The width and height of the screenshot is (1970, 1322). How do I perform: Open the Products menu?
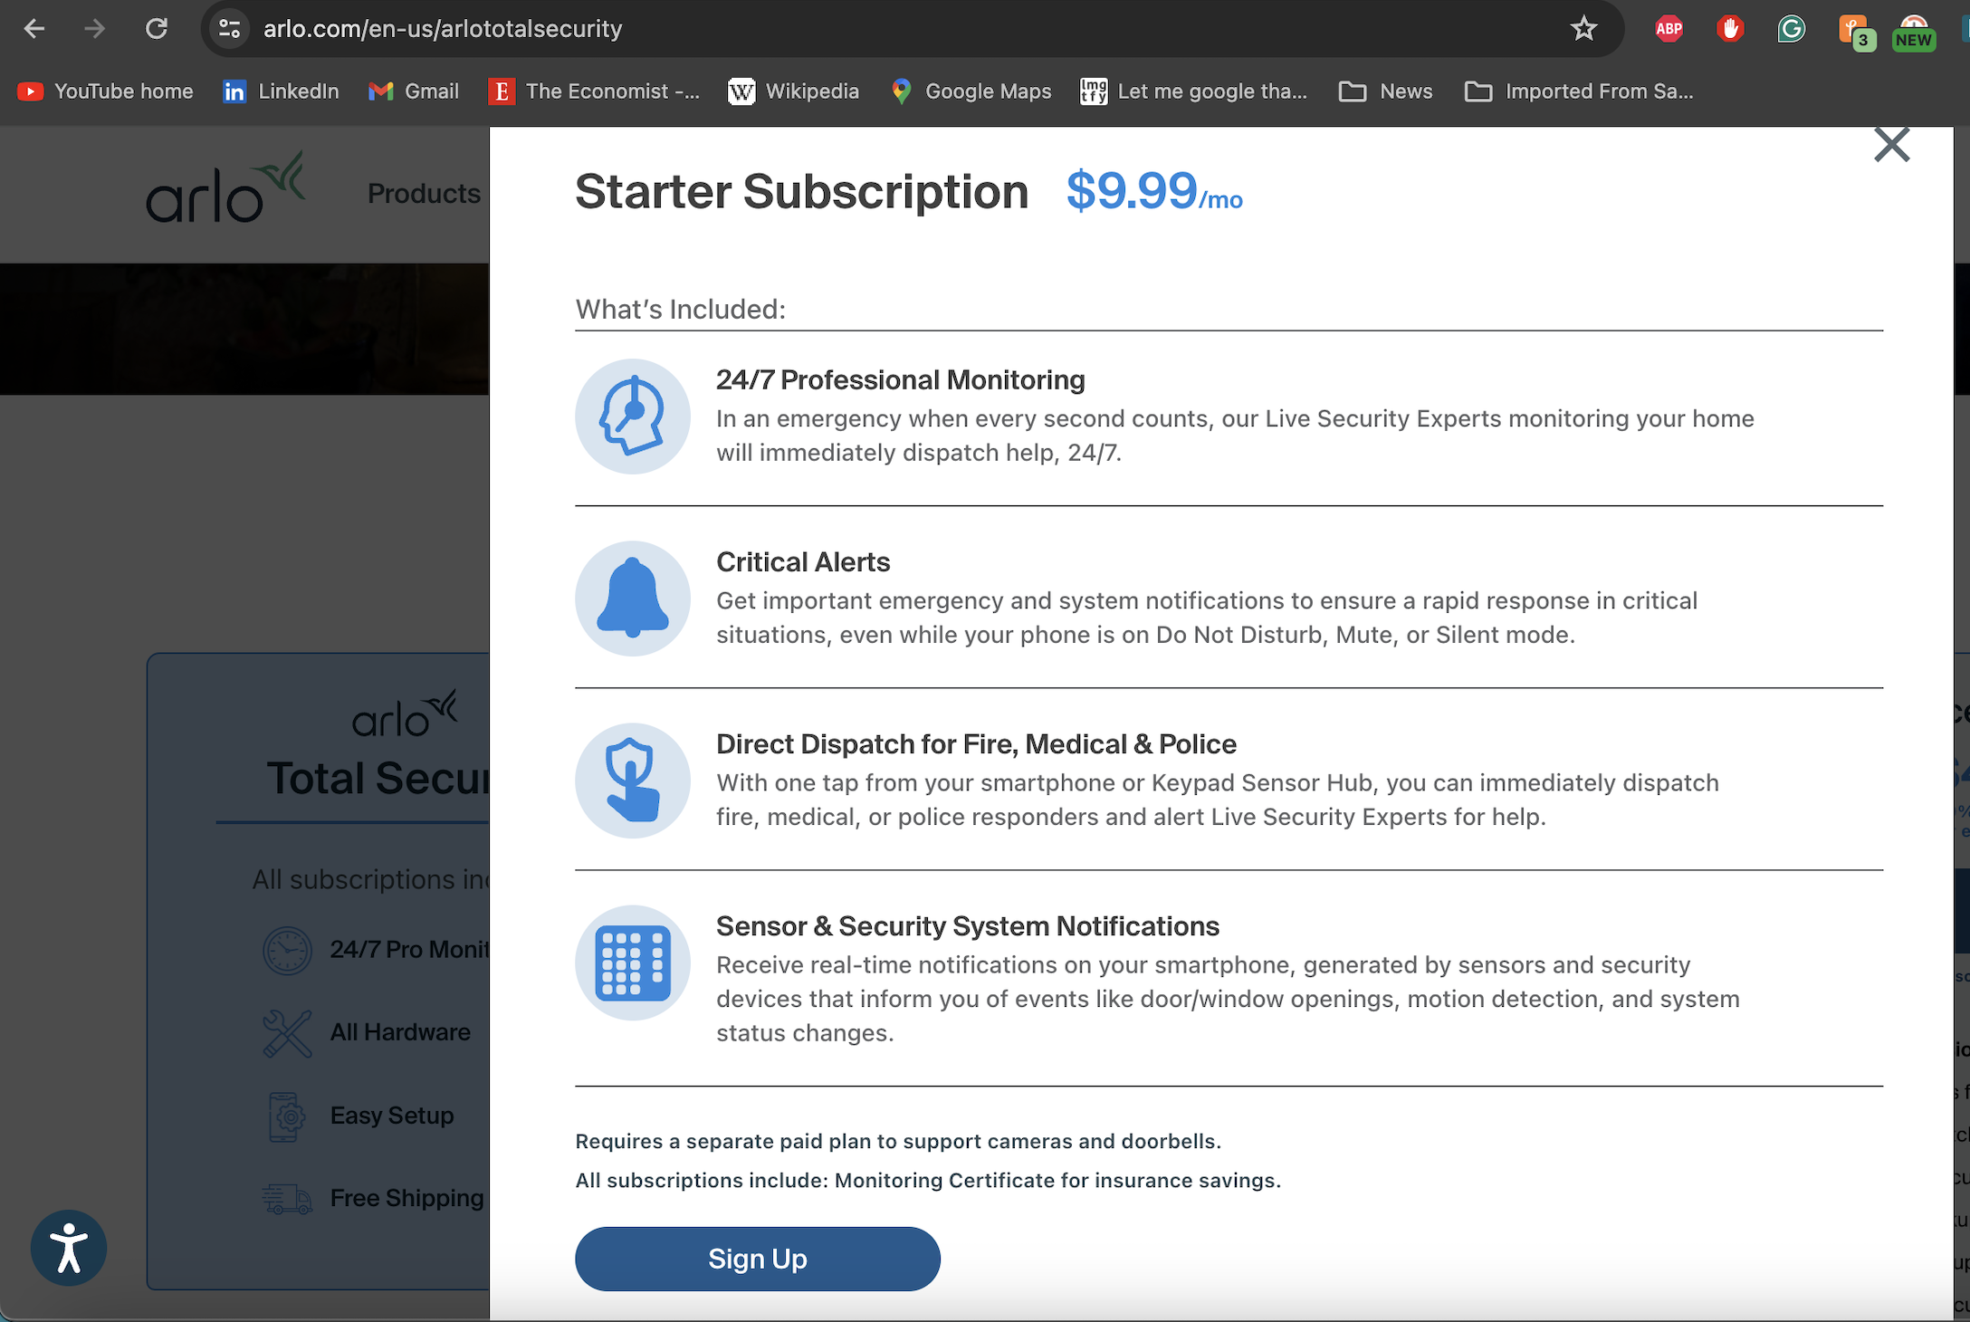click(x=424, y=193)
